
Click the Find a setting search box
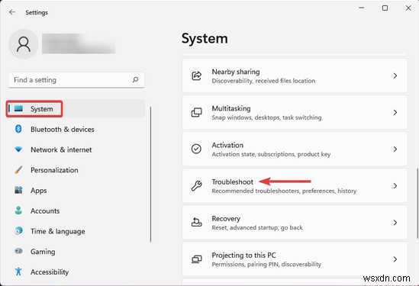click(76, 80)
